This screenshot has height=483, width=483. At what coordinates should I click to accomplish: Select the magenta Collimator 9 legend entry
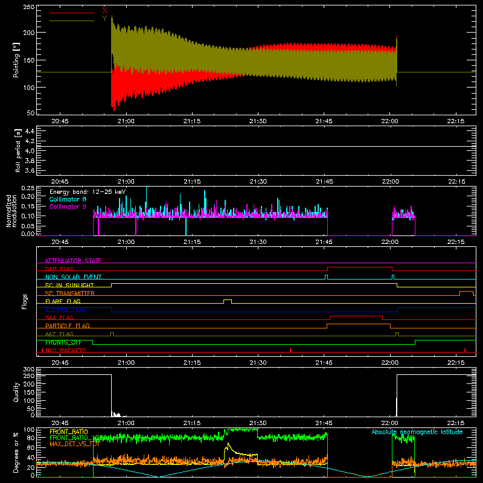click(x=68, y=206)
